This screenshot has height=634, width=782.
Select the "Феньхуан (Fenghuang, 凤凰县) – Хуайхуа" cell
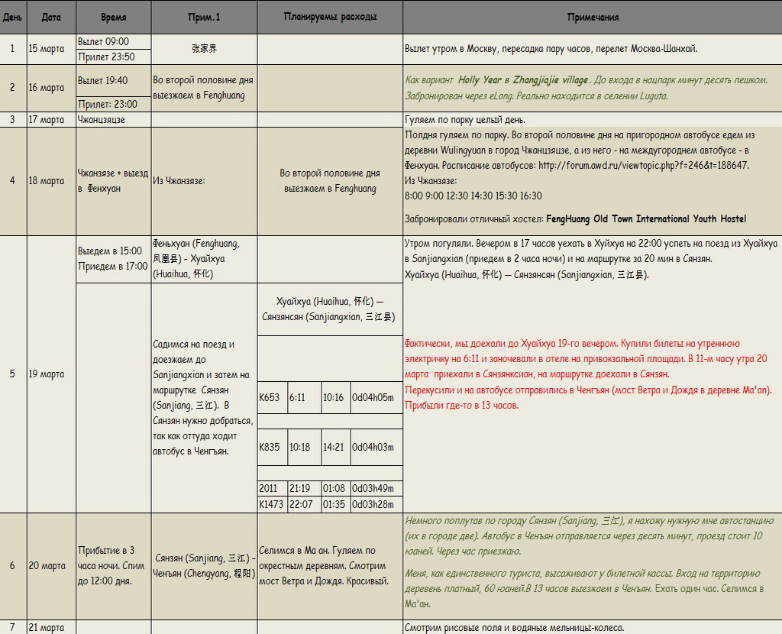pos(205,259)
